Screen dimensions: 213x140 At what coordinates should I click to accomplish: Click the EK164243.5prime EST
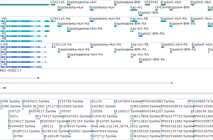click(x=91, y=119)
